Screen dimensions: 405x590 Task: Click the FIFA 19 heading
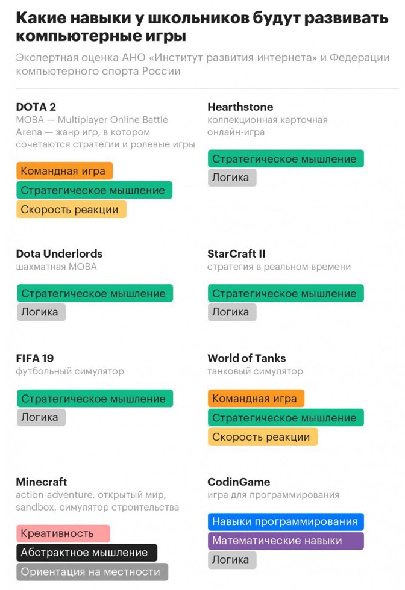tap(36, 358)
